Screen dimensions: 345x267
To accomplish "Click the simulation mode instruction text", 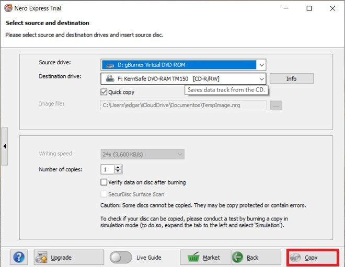I will tap(194, 222).
